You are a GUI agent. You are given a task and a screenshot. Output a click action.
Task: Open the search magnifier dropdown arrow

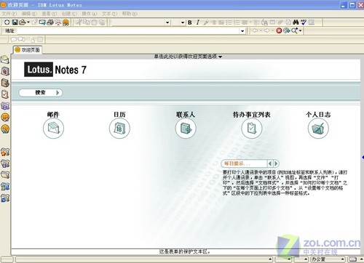pos(301,31)
